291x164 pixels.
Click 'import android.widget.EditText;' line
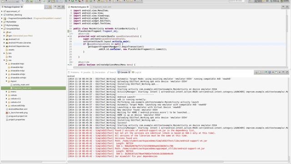(x=92, y=21)
